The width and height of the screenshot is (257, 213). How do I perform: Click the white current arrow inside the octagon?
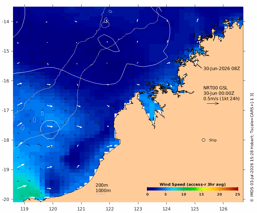coord(50,126)
